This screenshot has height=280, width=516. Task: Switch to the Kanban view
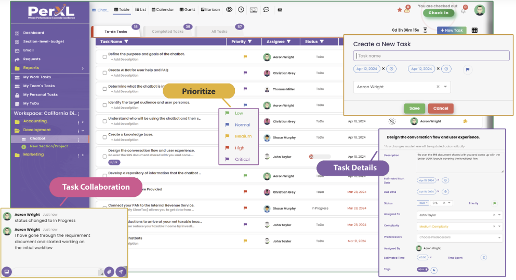pyautogui.click(x=210, y=9)
